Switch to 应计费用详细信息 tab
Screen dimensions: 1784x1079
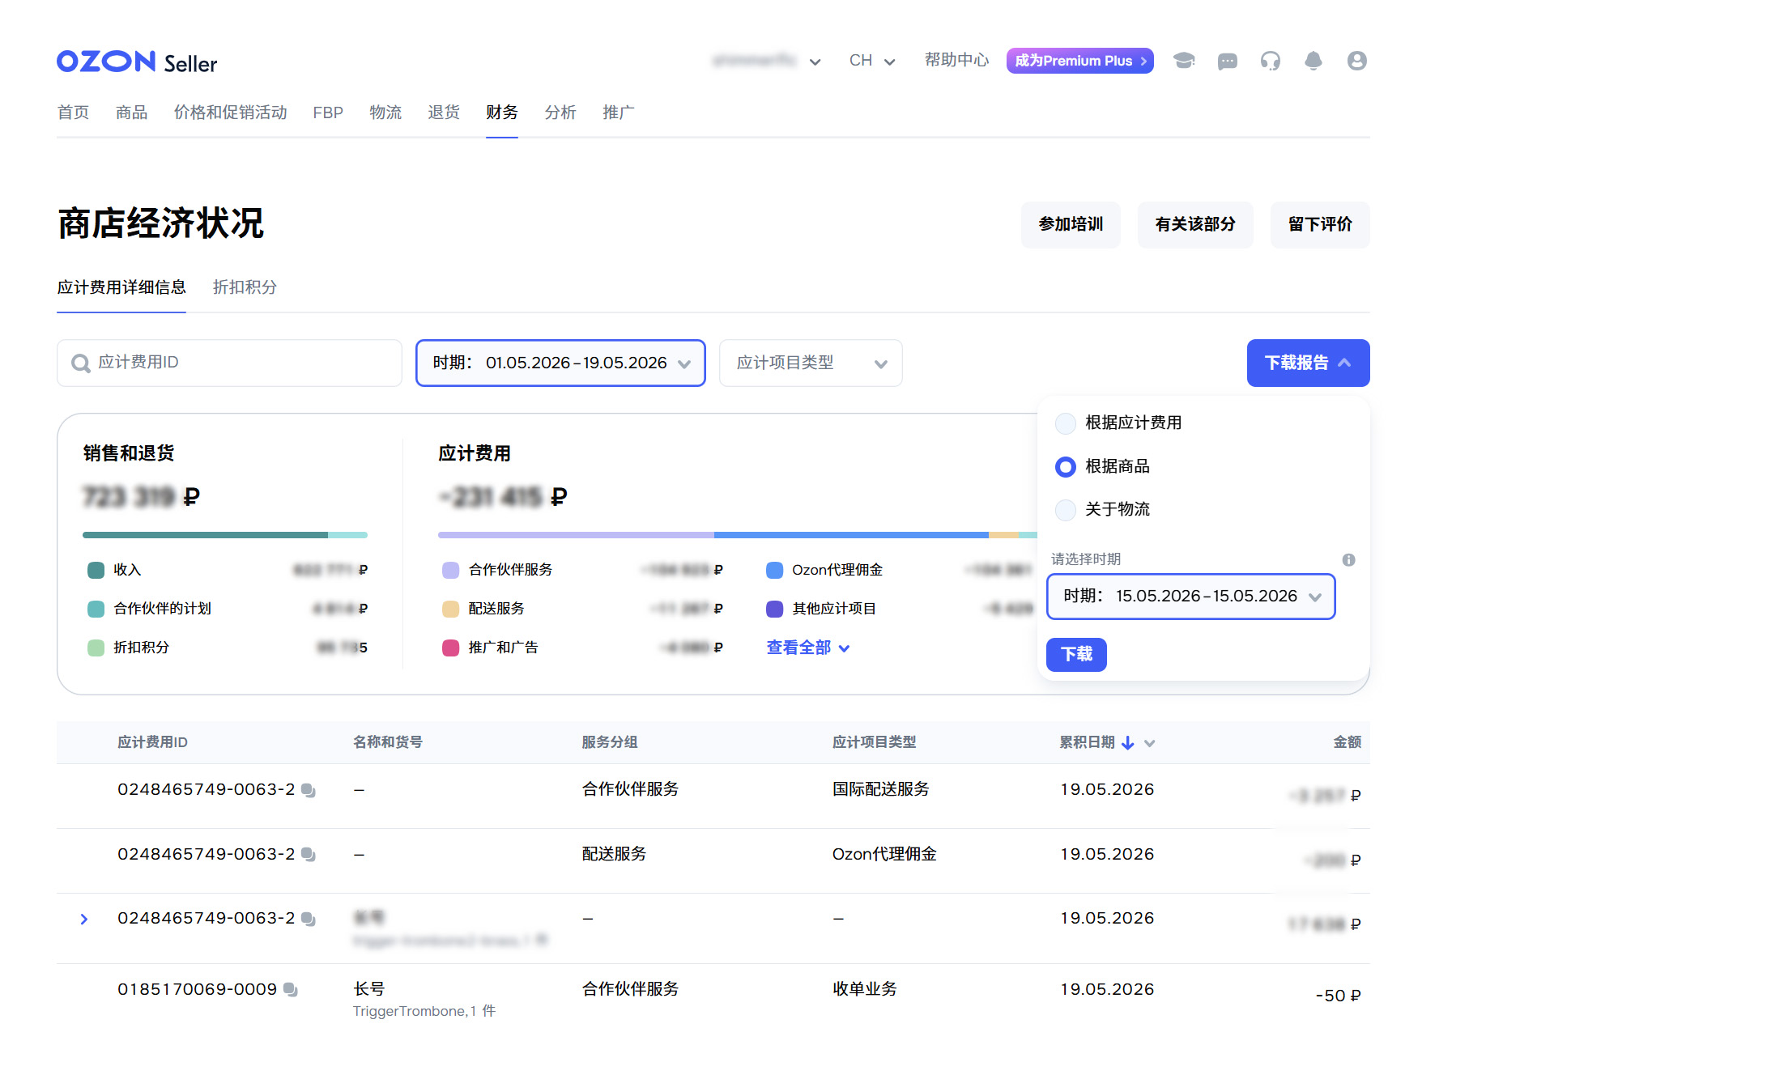click(x=121, y=287)
